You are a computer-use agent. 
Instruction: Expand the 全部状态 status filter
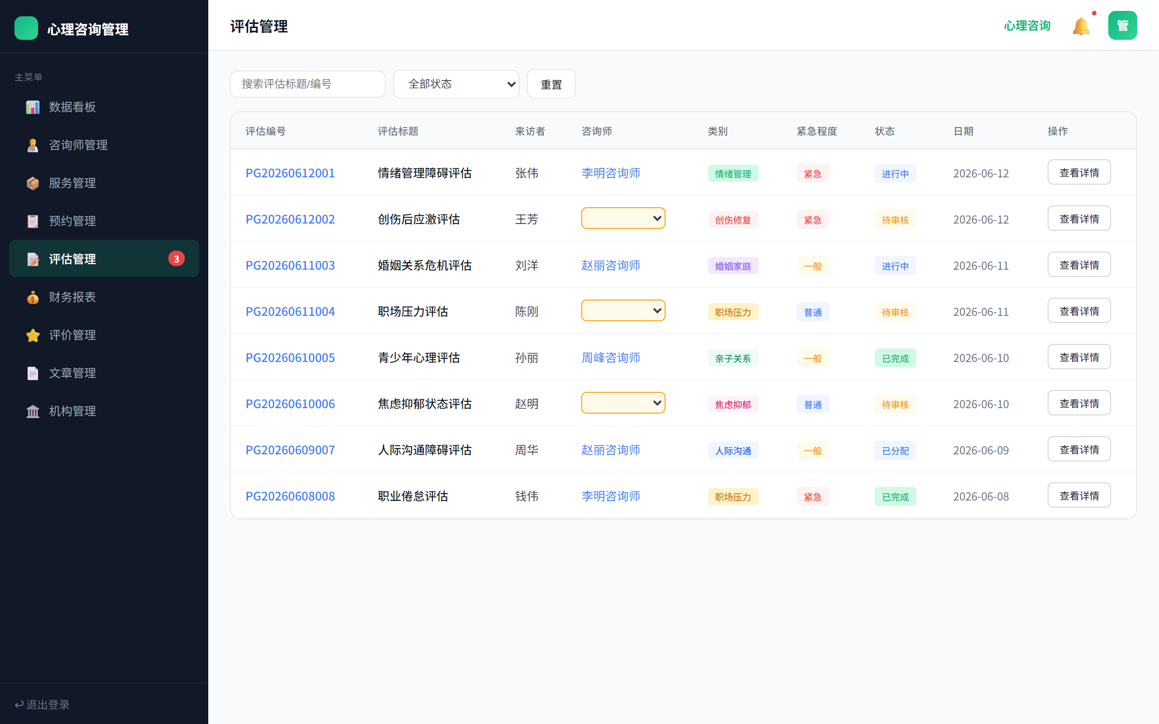456,84
